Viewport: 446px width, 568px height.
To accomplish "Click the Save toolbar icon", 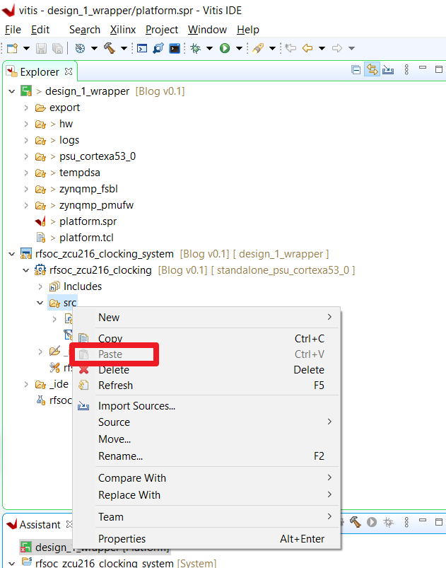I will click(41, 48).
